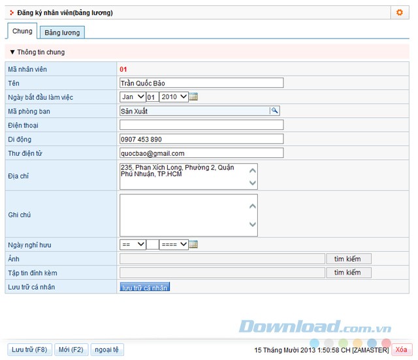Click the ngoại tệ button
The width and height of the screenshot is (418, 360).
pos(106,350)
